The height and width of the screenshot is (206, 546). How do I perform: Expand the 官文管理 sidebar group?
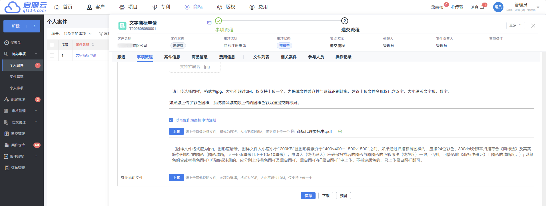pos(36,122)
